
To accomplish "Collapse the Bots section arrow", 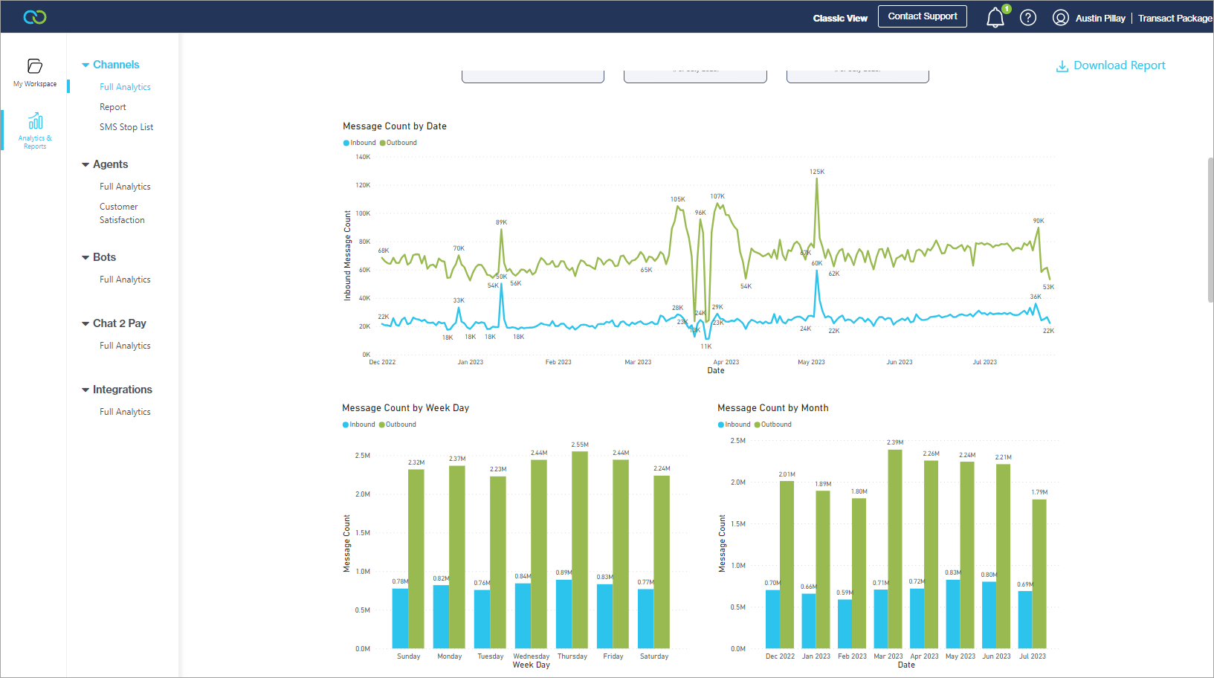I will [x=85, y=258].
